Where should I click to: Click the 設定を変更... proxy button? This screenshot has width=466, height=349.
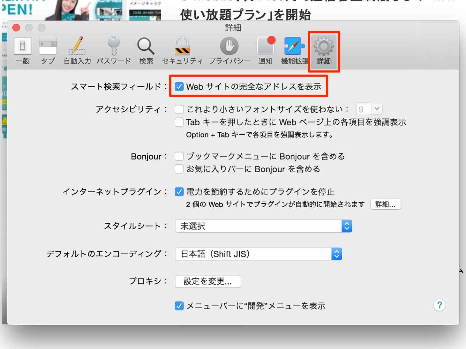208,281
